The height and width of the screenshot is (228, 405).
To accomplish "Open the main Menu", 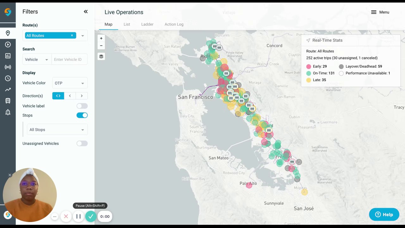I will [x=380, y=12].
